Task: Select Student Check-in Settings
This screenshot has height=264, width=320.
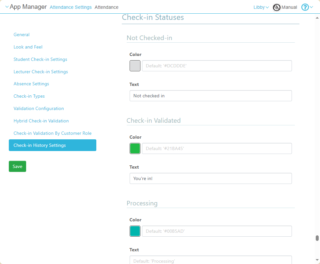Action: click(40, 59)
